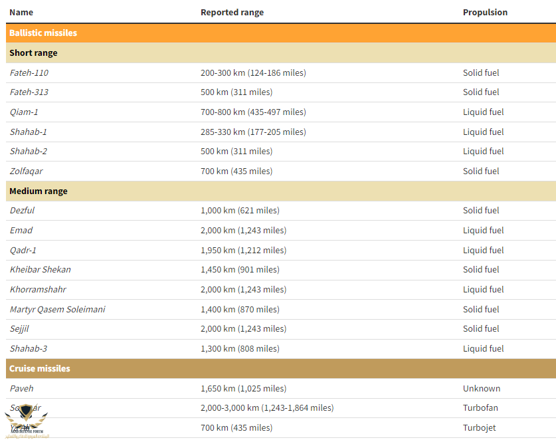Click the Kheibar Shekan missile name
Viewport: 556px width, 440px height.
pos(40,269)
